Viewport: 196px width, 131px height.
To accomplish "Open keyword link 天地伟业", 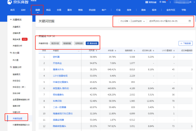I will (57, 63).
